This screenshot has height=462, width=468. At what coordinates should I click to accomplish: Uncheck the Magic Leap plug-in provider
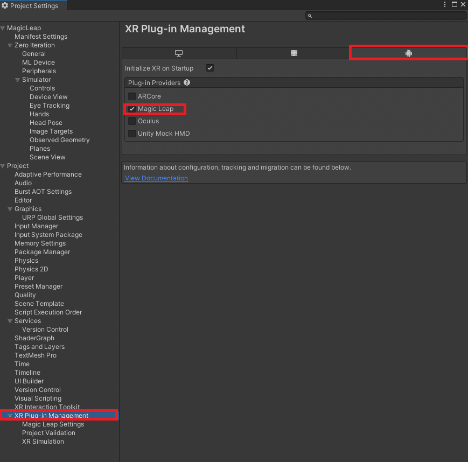click(132, 109)
